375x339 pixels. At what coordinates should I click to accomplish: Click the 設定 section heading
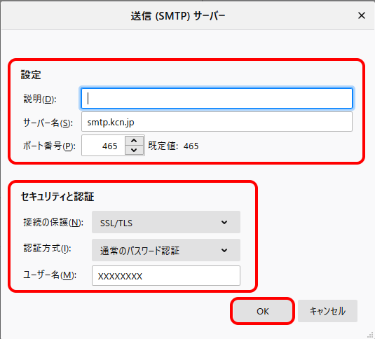(31, 74)
